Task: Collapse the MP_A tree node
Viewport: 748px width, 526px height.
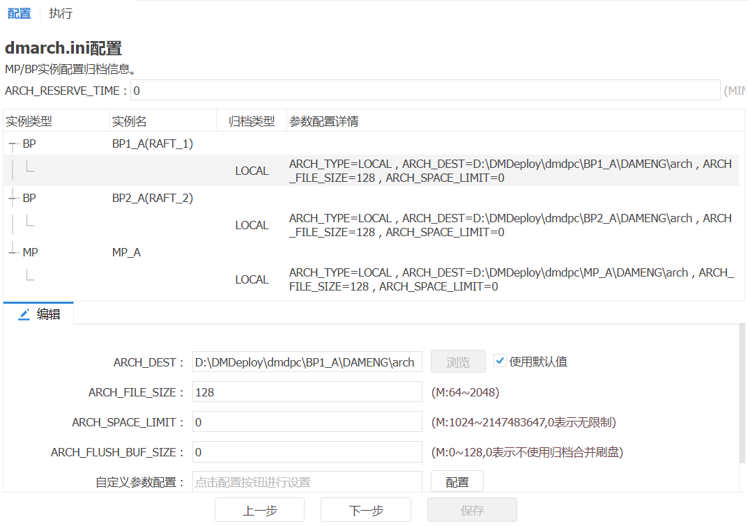Action: [x=12, y=253]
